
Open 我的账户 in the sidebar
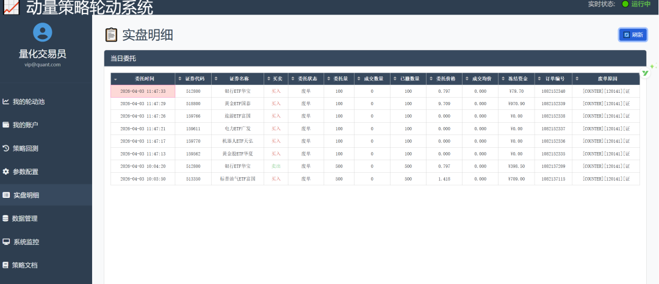46,125
